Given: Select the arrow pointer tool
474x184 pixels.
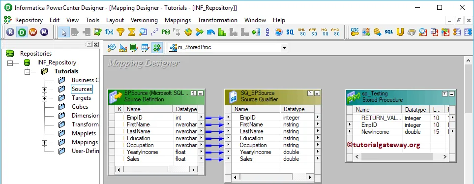Looking at the screenshot, I should pos(63,32).
